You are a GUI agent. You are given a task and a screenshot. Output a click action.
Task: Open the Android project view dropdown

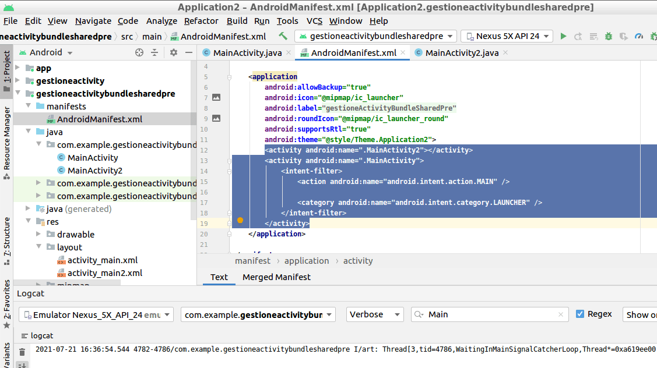45,52
